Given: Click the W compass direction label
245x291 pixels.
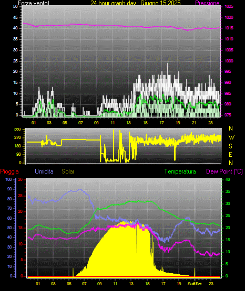Looking at the screenshot, I should 231,137.
